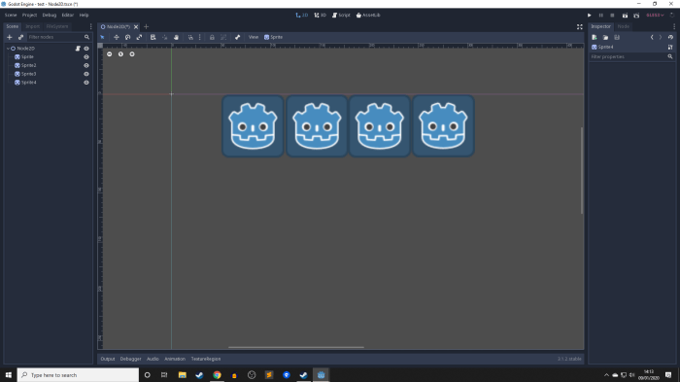Select the Rotate Mode tool
Image resolution: width=680 pixels, height=382 pixels.
(x=127, y=37)
